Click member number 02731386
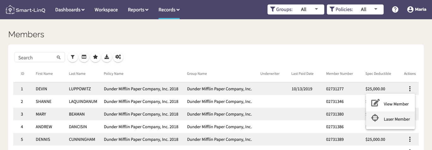 (x=335, y=127)
